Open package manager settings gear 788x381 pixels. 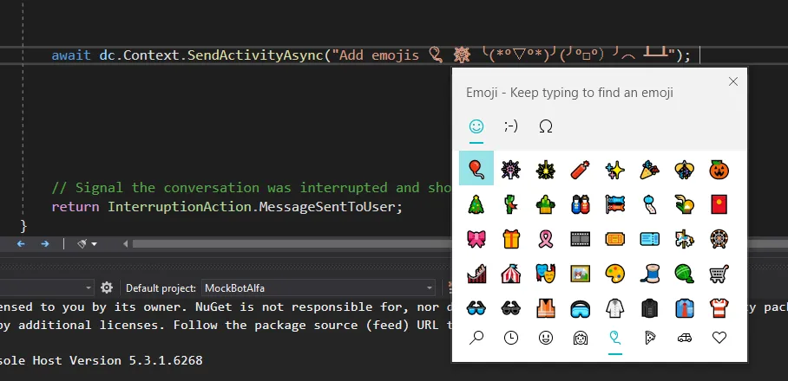click(107, 287)
